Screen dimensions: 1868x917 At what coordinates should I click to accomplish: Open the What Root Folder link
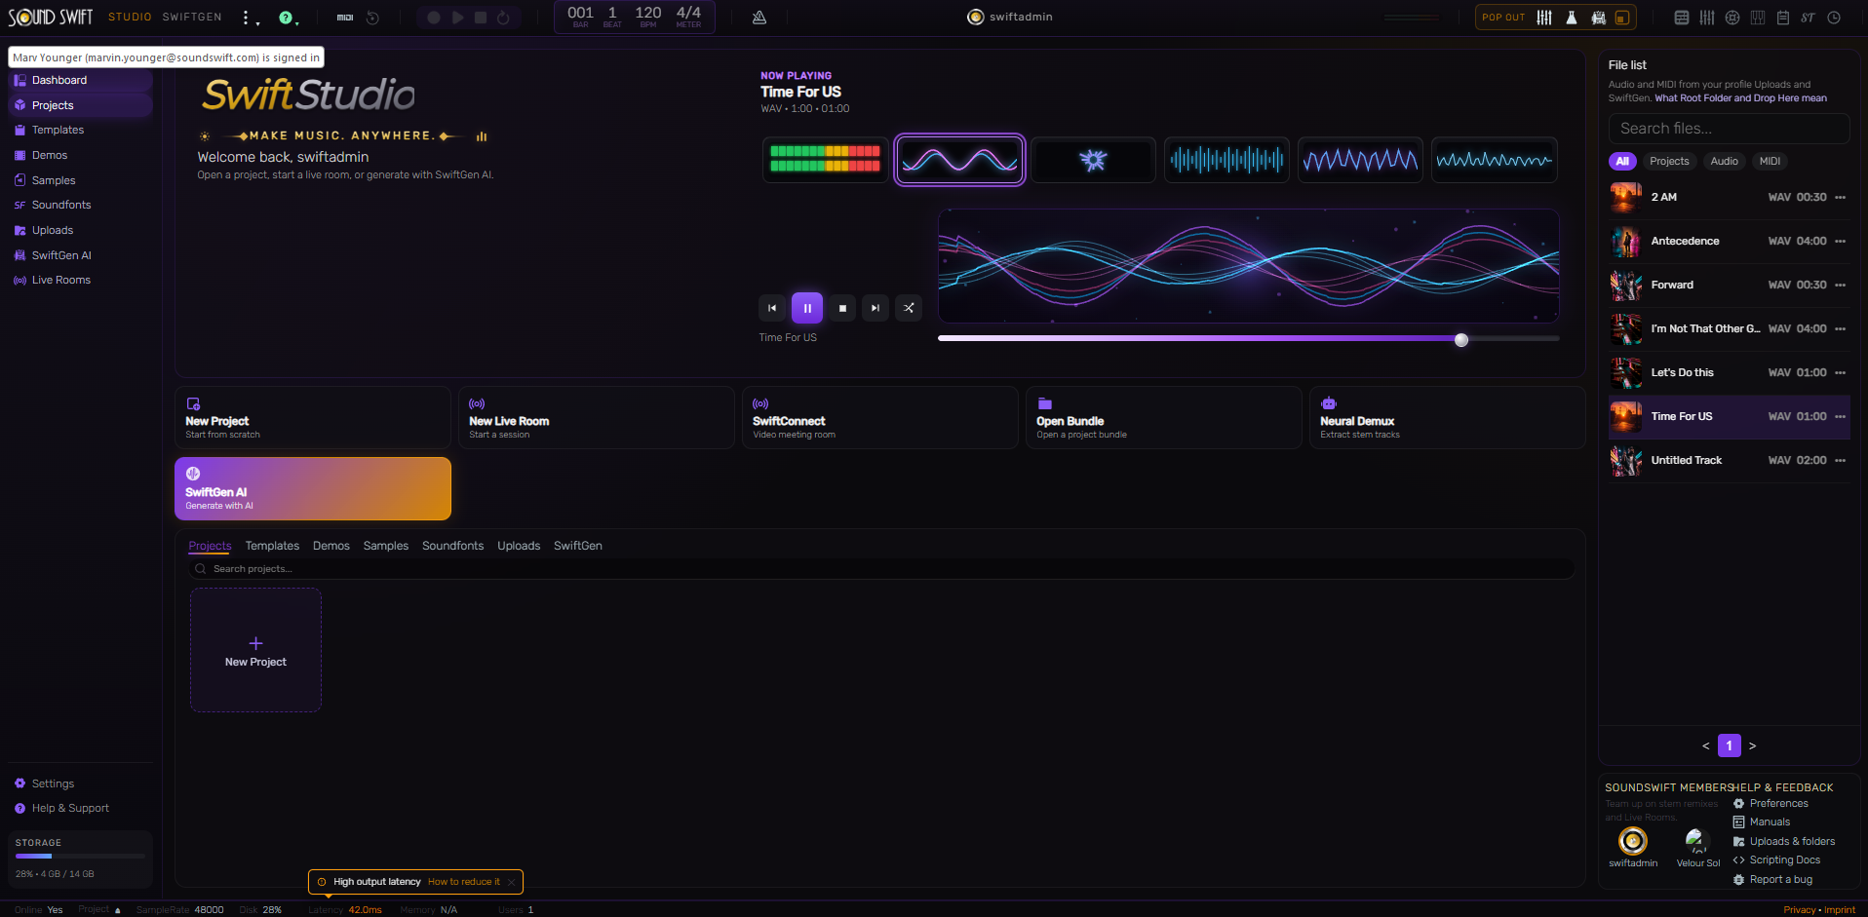click(1740, 98)
